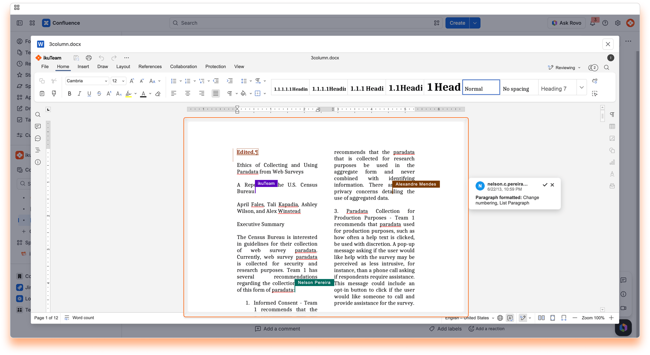Copy the formatting with paint format brush
The height and width of the screenshot is (355, 650).
click(54, 93)
